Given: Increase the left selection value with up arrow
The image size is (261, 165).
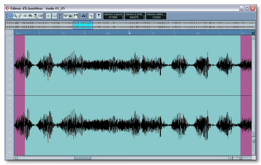Looking at the screenshot, I should 123,17.
